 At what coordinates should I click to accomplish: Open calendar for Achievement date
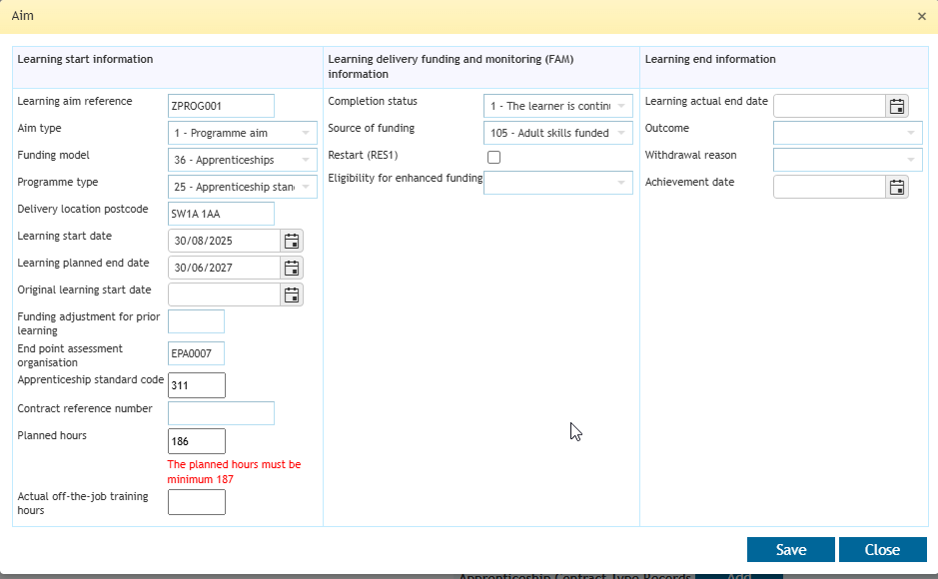897,187
